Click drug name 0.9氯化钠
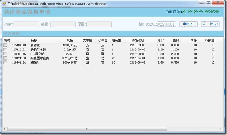The image size is (227, 135). (37, 54)
